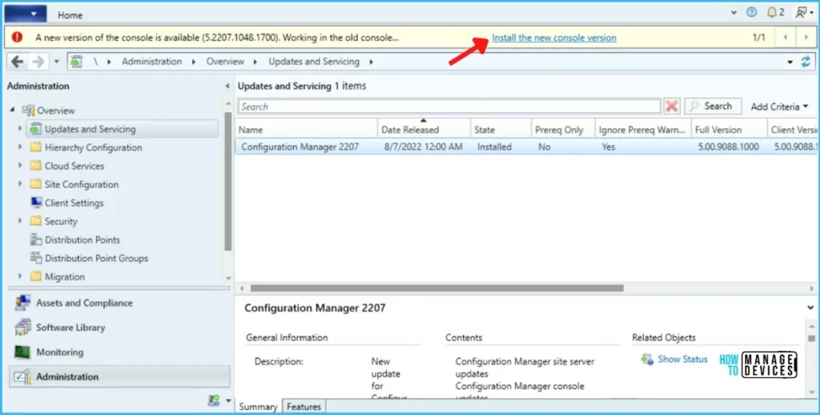Open the blue application menu button
The width and height of the screenshot is (820, 415).
pos(26,14)
